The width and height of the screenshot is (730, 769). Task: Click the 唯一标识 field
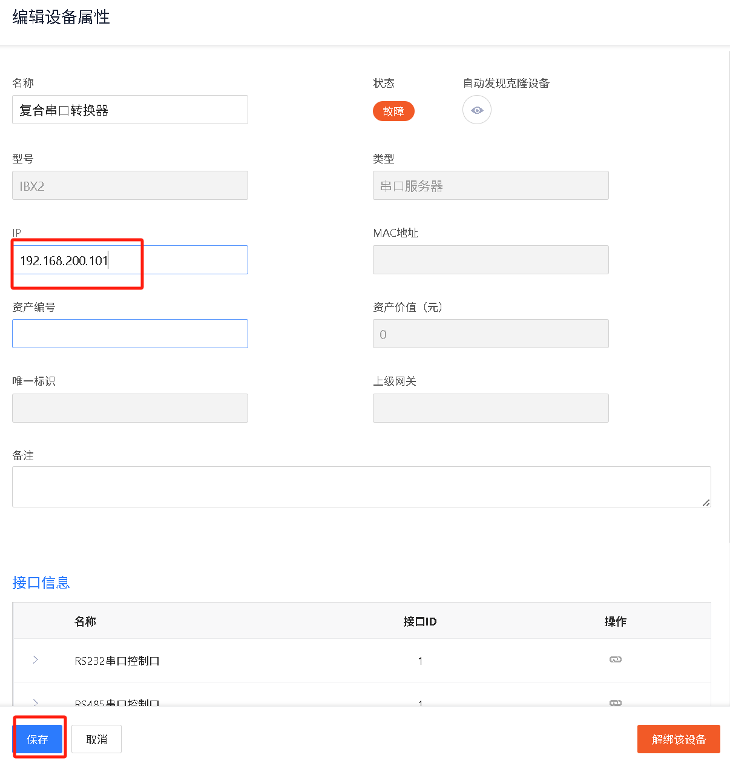coord(130,408)
